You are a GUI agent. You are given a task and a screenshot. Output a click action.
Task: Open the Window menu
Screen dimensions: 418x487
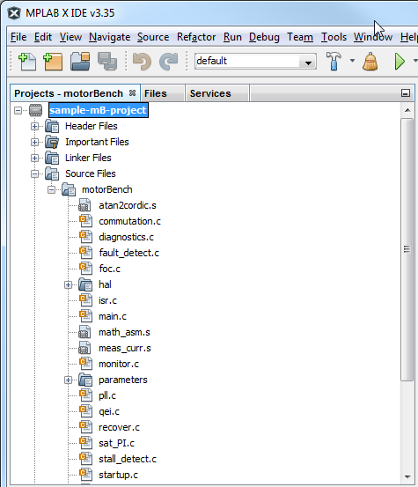pyautogui.click(x=373, y=37)
